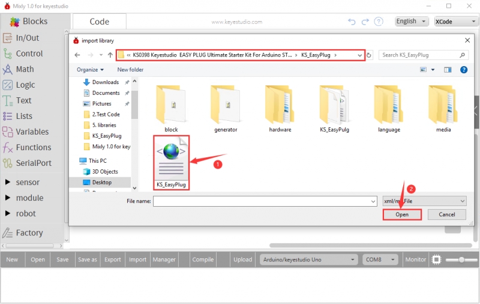Select the block folder
The width and height of the screenshot is (480, 304).
[x=171, y=109]
